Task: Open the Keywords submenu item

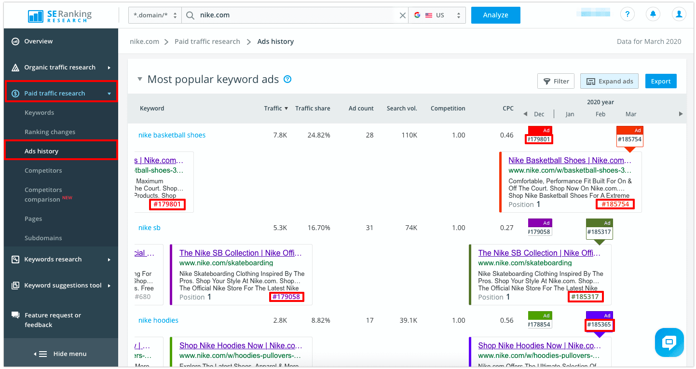Action: [x=39, y=113]
